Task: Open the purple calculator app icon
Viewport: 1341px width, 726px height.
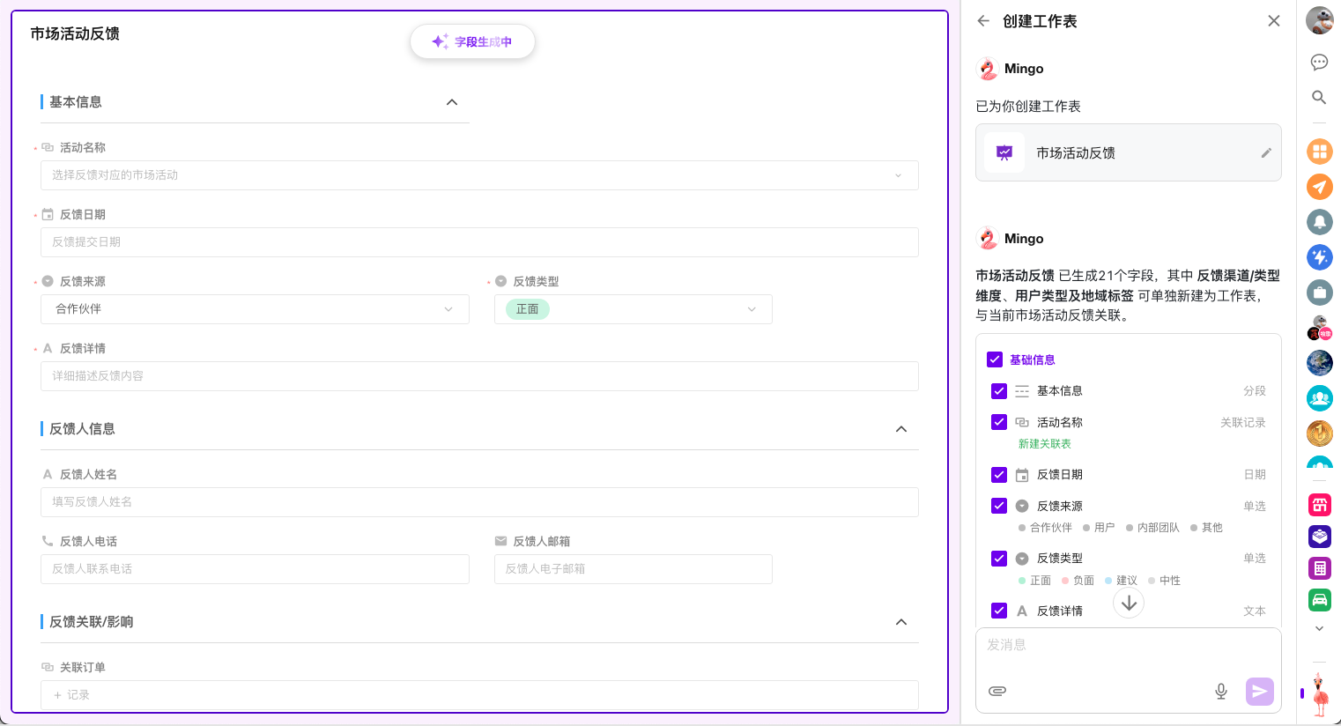Action: coord(1319,568)
